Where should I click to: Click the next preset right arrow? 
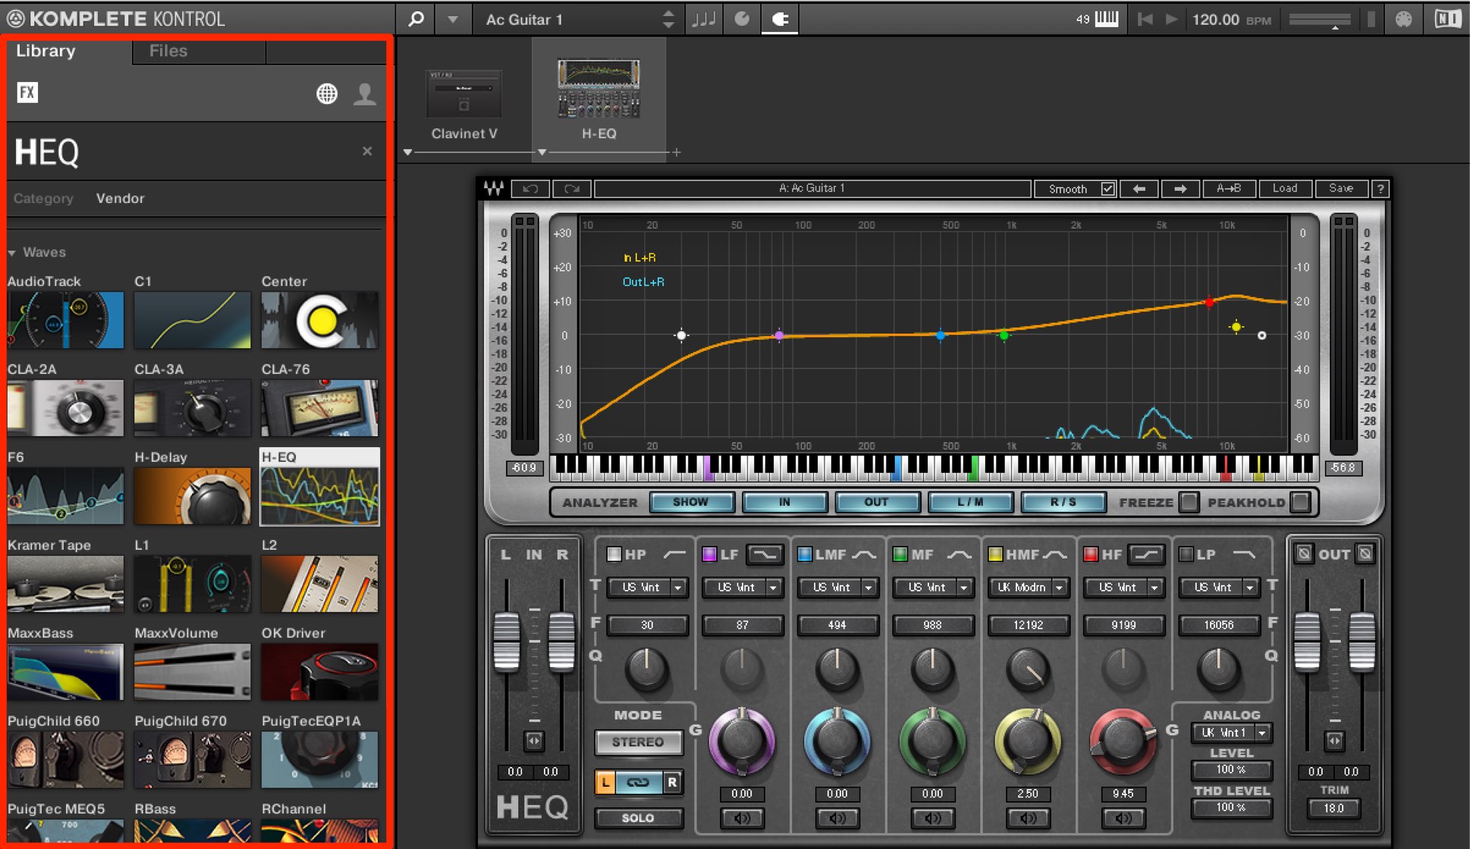(x=1180, y=189)
